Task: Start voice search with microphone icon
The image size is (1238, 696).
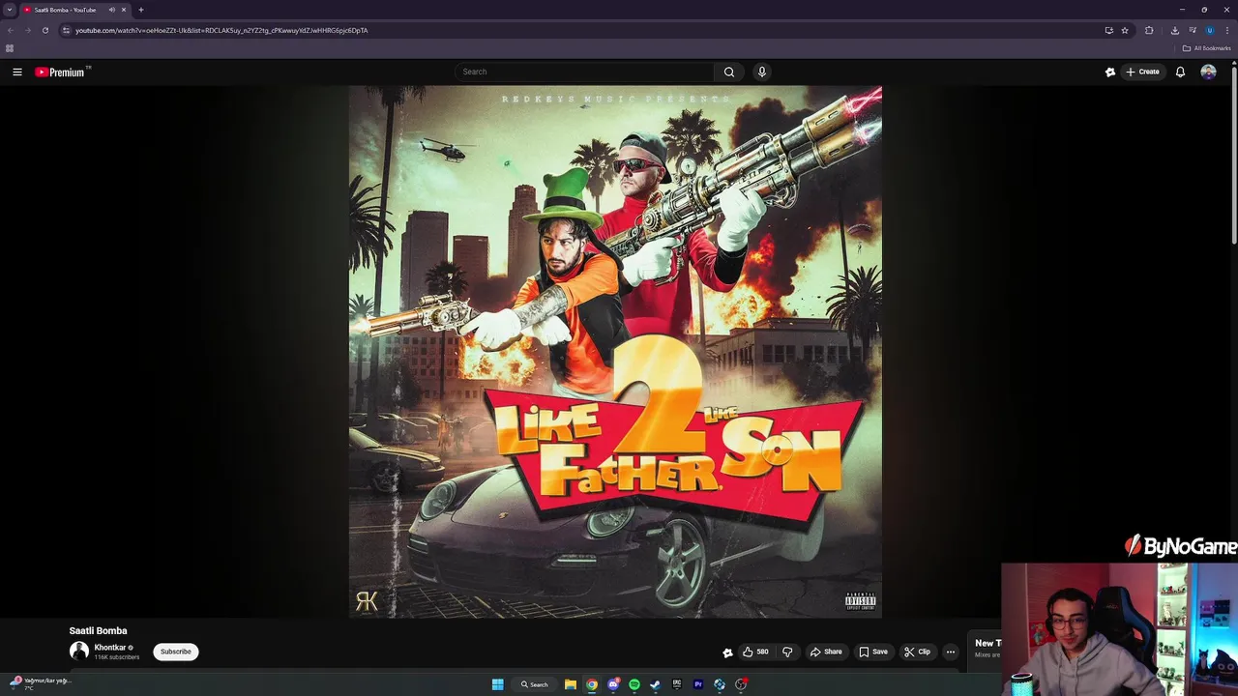Action: pos(762,72)
